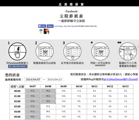Expand the blue corner triangle in 04/08 00:00 cell
This screenshot has width=139, height=120.
point(55,93)
